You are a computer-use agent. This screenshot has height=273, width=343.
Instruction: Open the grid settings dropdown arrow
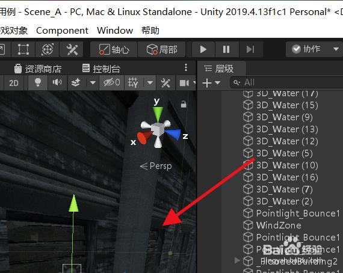tap(150, 82)
